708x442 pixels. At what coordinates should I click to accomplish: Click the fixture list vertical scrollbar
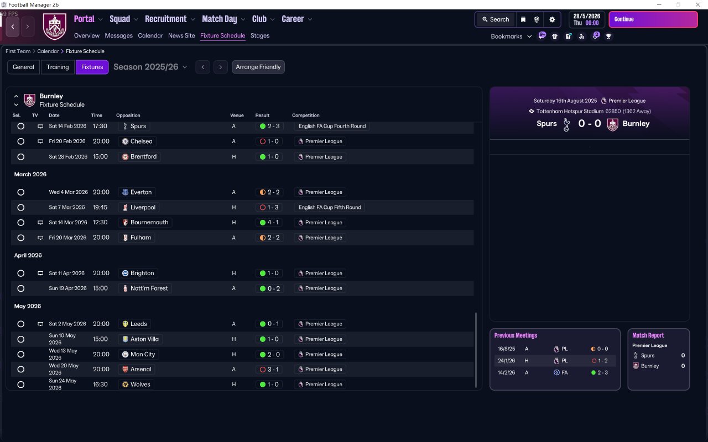tap(476, 350)
